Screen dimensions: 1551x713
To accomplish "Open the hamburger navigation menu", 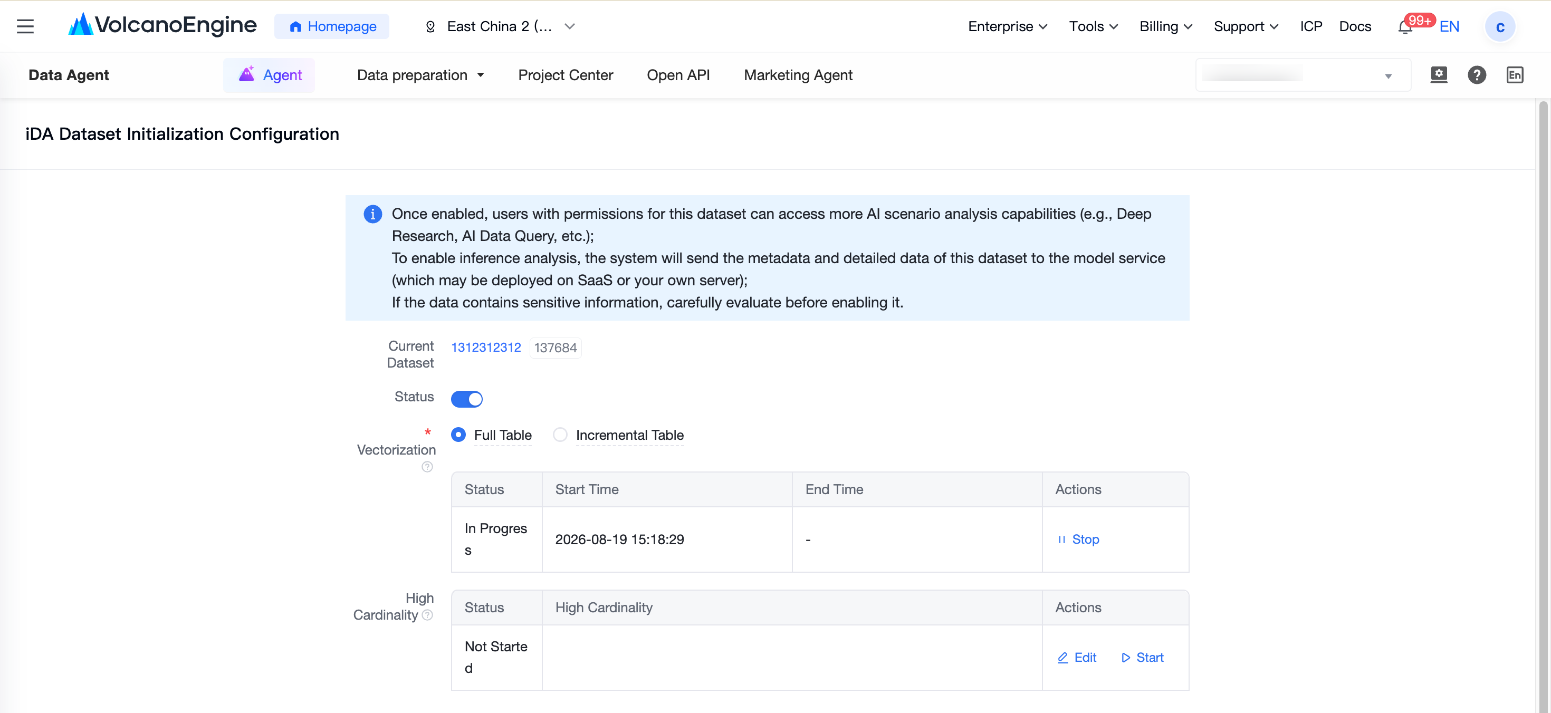I will coord(25,26).
